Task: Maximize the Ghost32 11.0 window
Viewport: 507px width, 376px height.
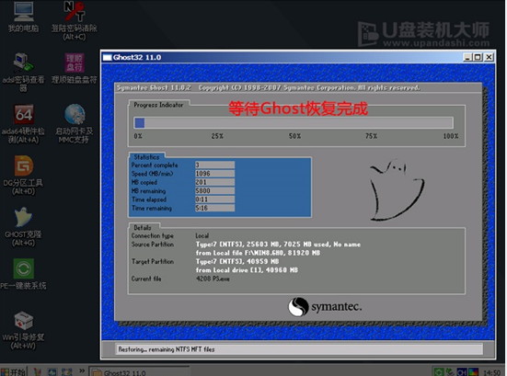Action: (478, 57)
